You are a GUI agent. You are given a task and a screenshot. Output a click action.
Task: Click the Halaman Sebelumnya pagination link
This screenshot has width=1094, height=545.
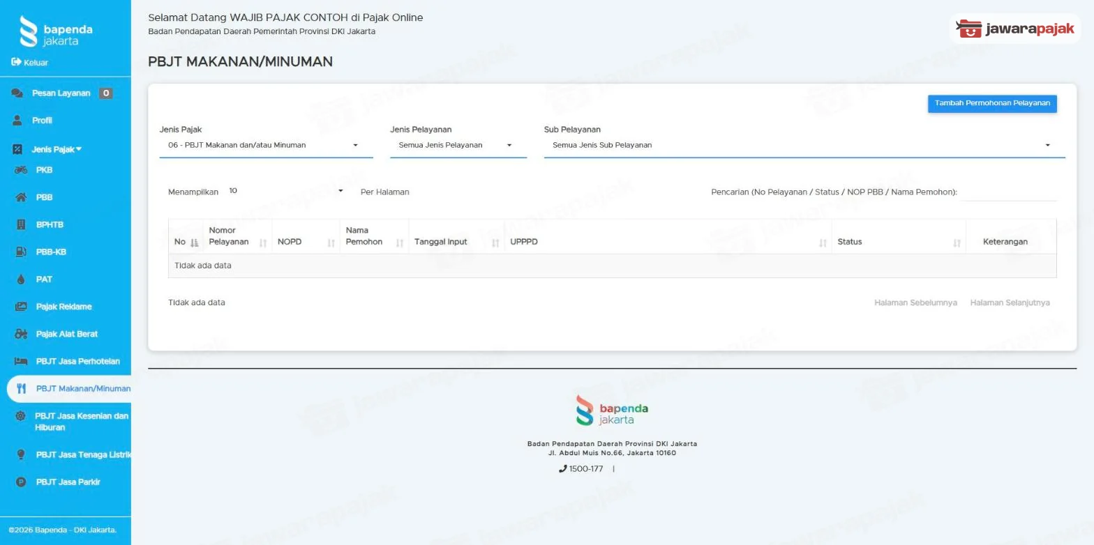[915, 302]
